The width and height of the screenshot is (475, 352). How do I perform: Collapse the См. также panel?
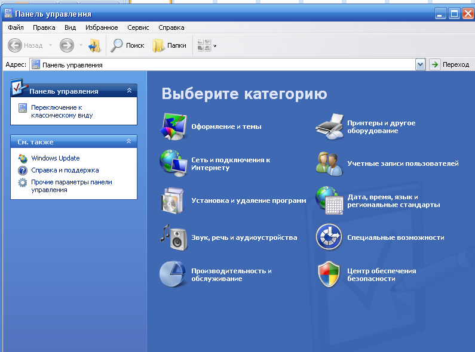point(128,141)
